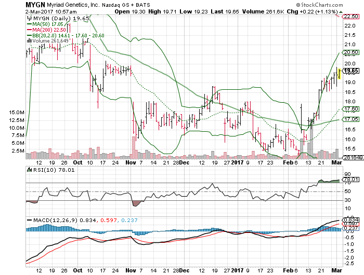Click the RSI(10) indicator icon
Image resolution: width=364 pixels, height=275 pixels.
(30, 170)
